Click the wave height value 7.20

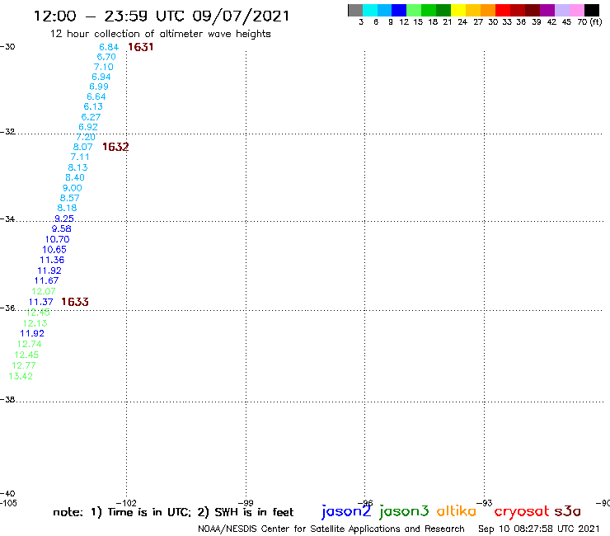(x=86, y=137)
